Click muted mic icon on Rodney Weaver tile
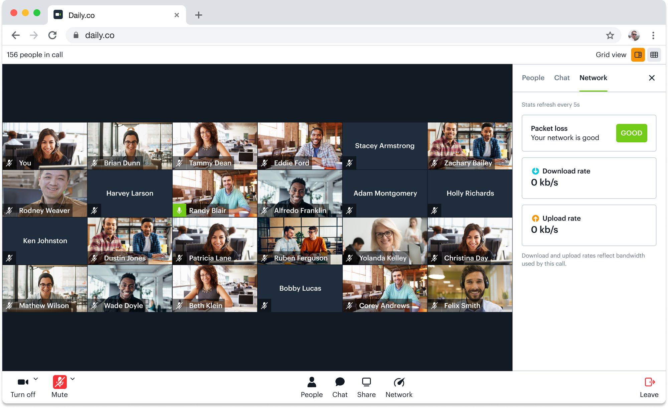Viewport: 668px width, 408px height. coord(9,211)
